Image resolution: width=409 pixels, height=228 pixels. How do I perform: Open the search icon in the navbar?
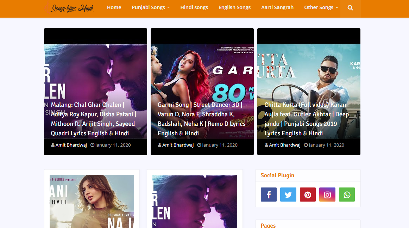click(x=350, y=8)
